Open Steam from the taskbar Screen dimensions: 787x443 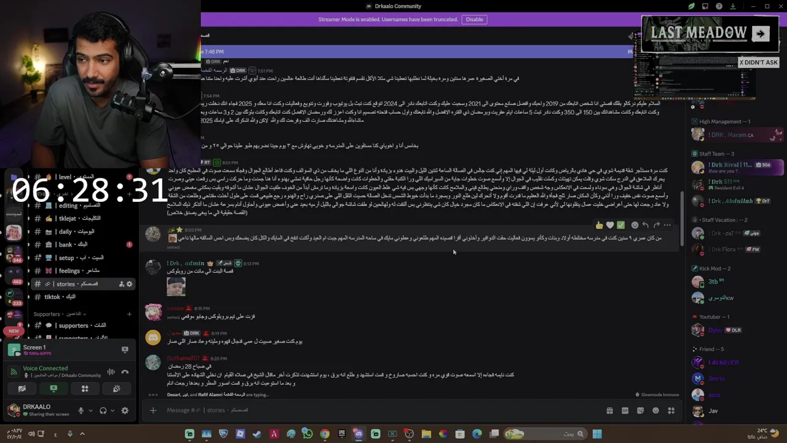coord(257,434)
